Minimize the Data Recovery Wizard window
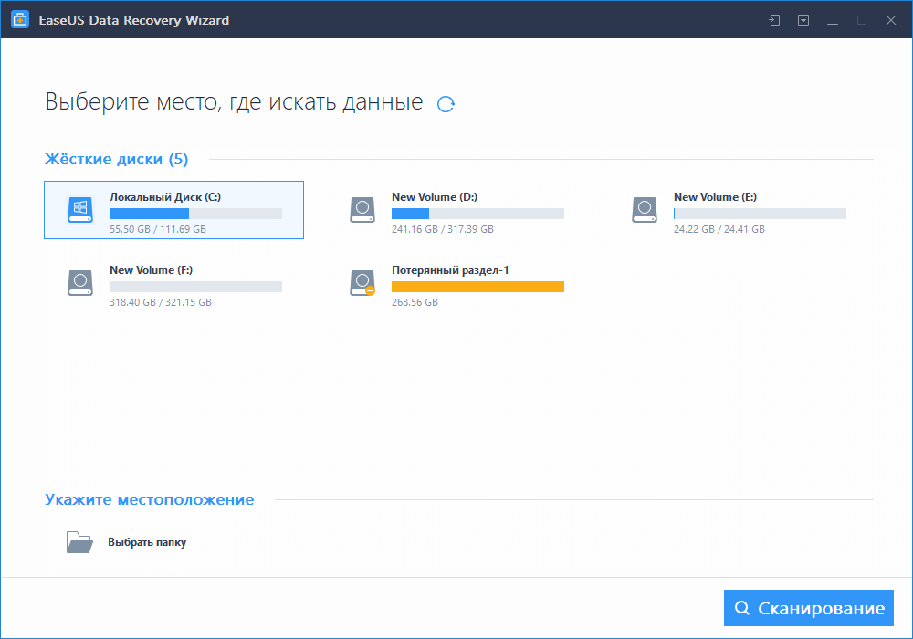The height and width of the screenshot is (639, 913). [x=833, y=20]
